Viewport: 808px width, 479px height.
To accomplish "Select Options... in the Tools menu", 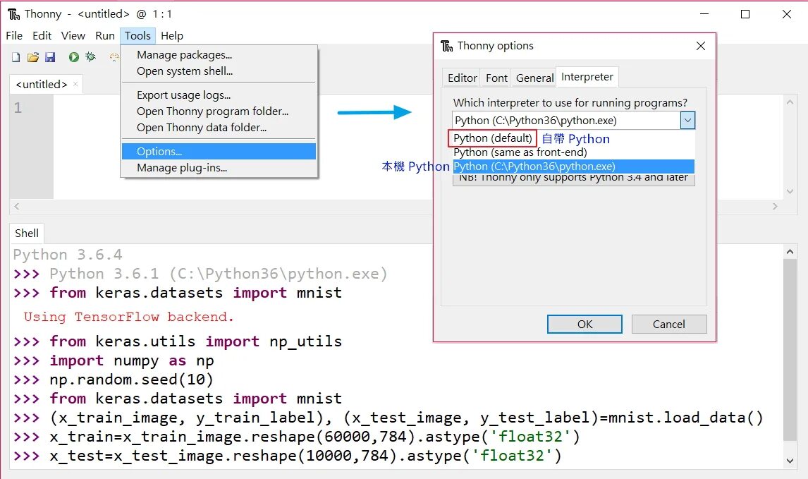I will [x=219, y=152].
